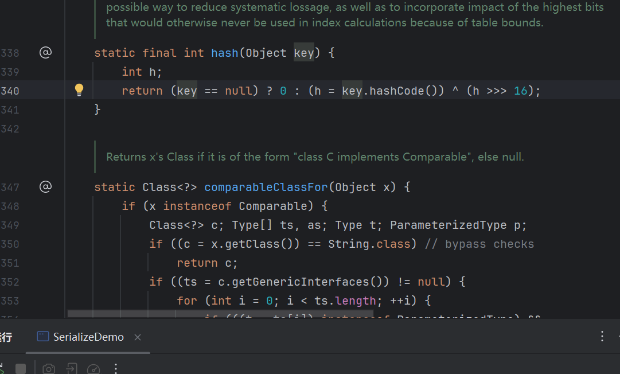Click doc text 'possible way to reduce systematic lossage'

coord(218,7)
